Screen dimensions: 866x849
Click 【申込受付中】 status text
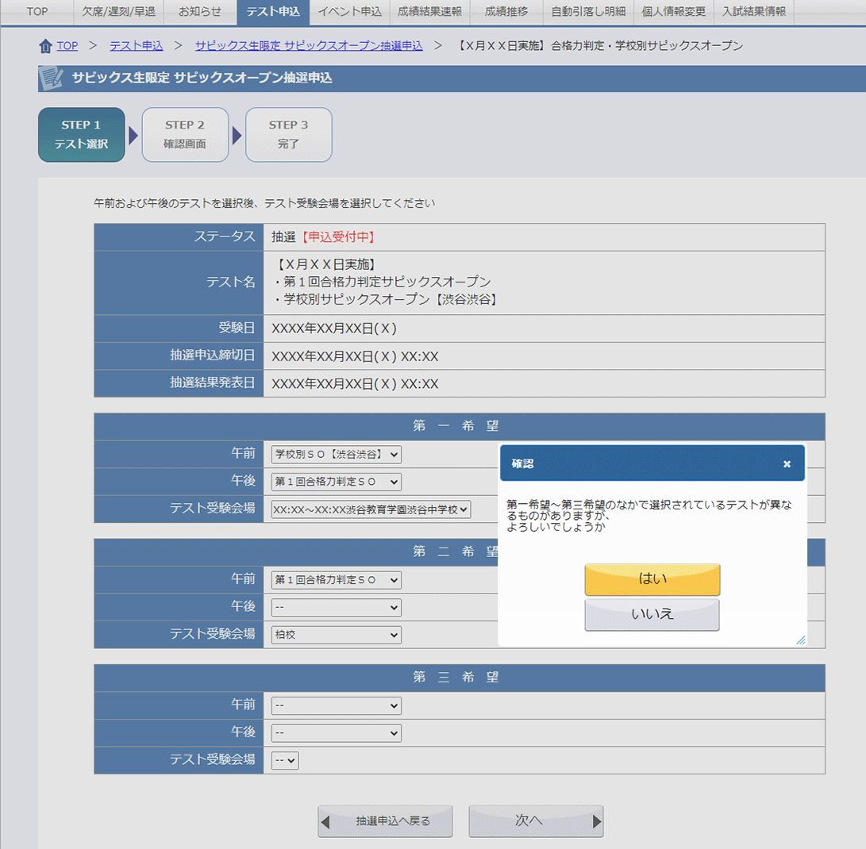click(x=339, y=237)
